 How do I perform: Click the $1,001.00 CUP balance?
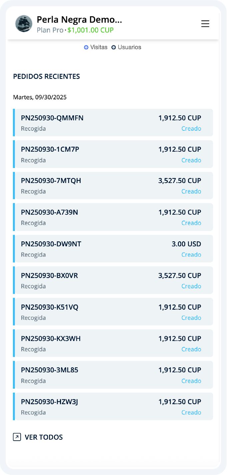pyautogui.click(x=90, y=30)
